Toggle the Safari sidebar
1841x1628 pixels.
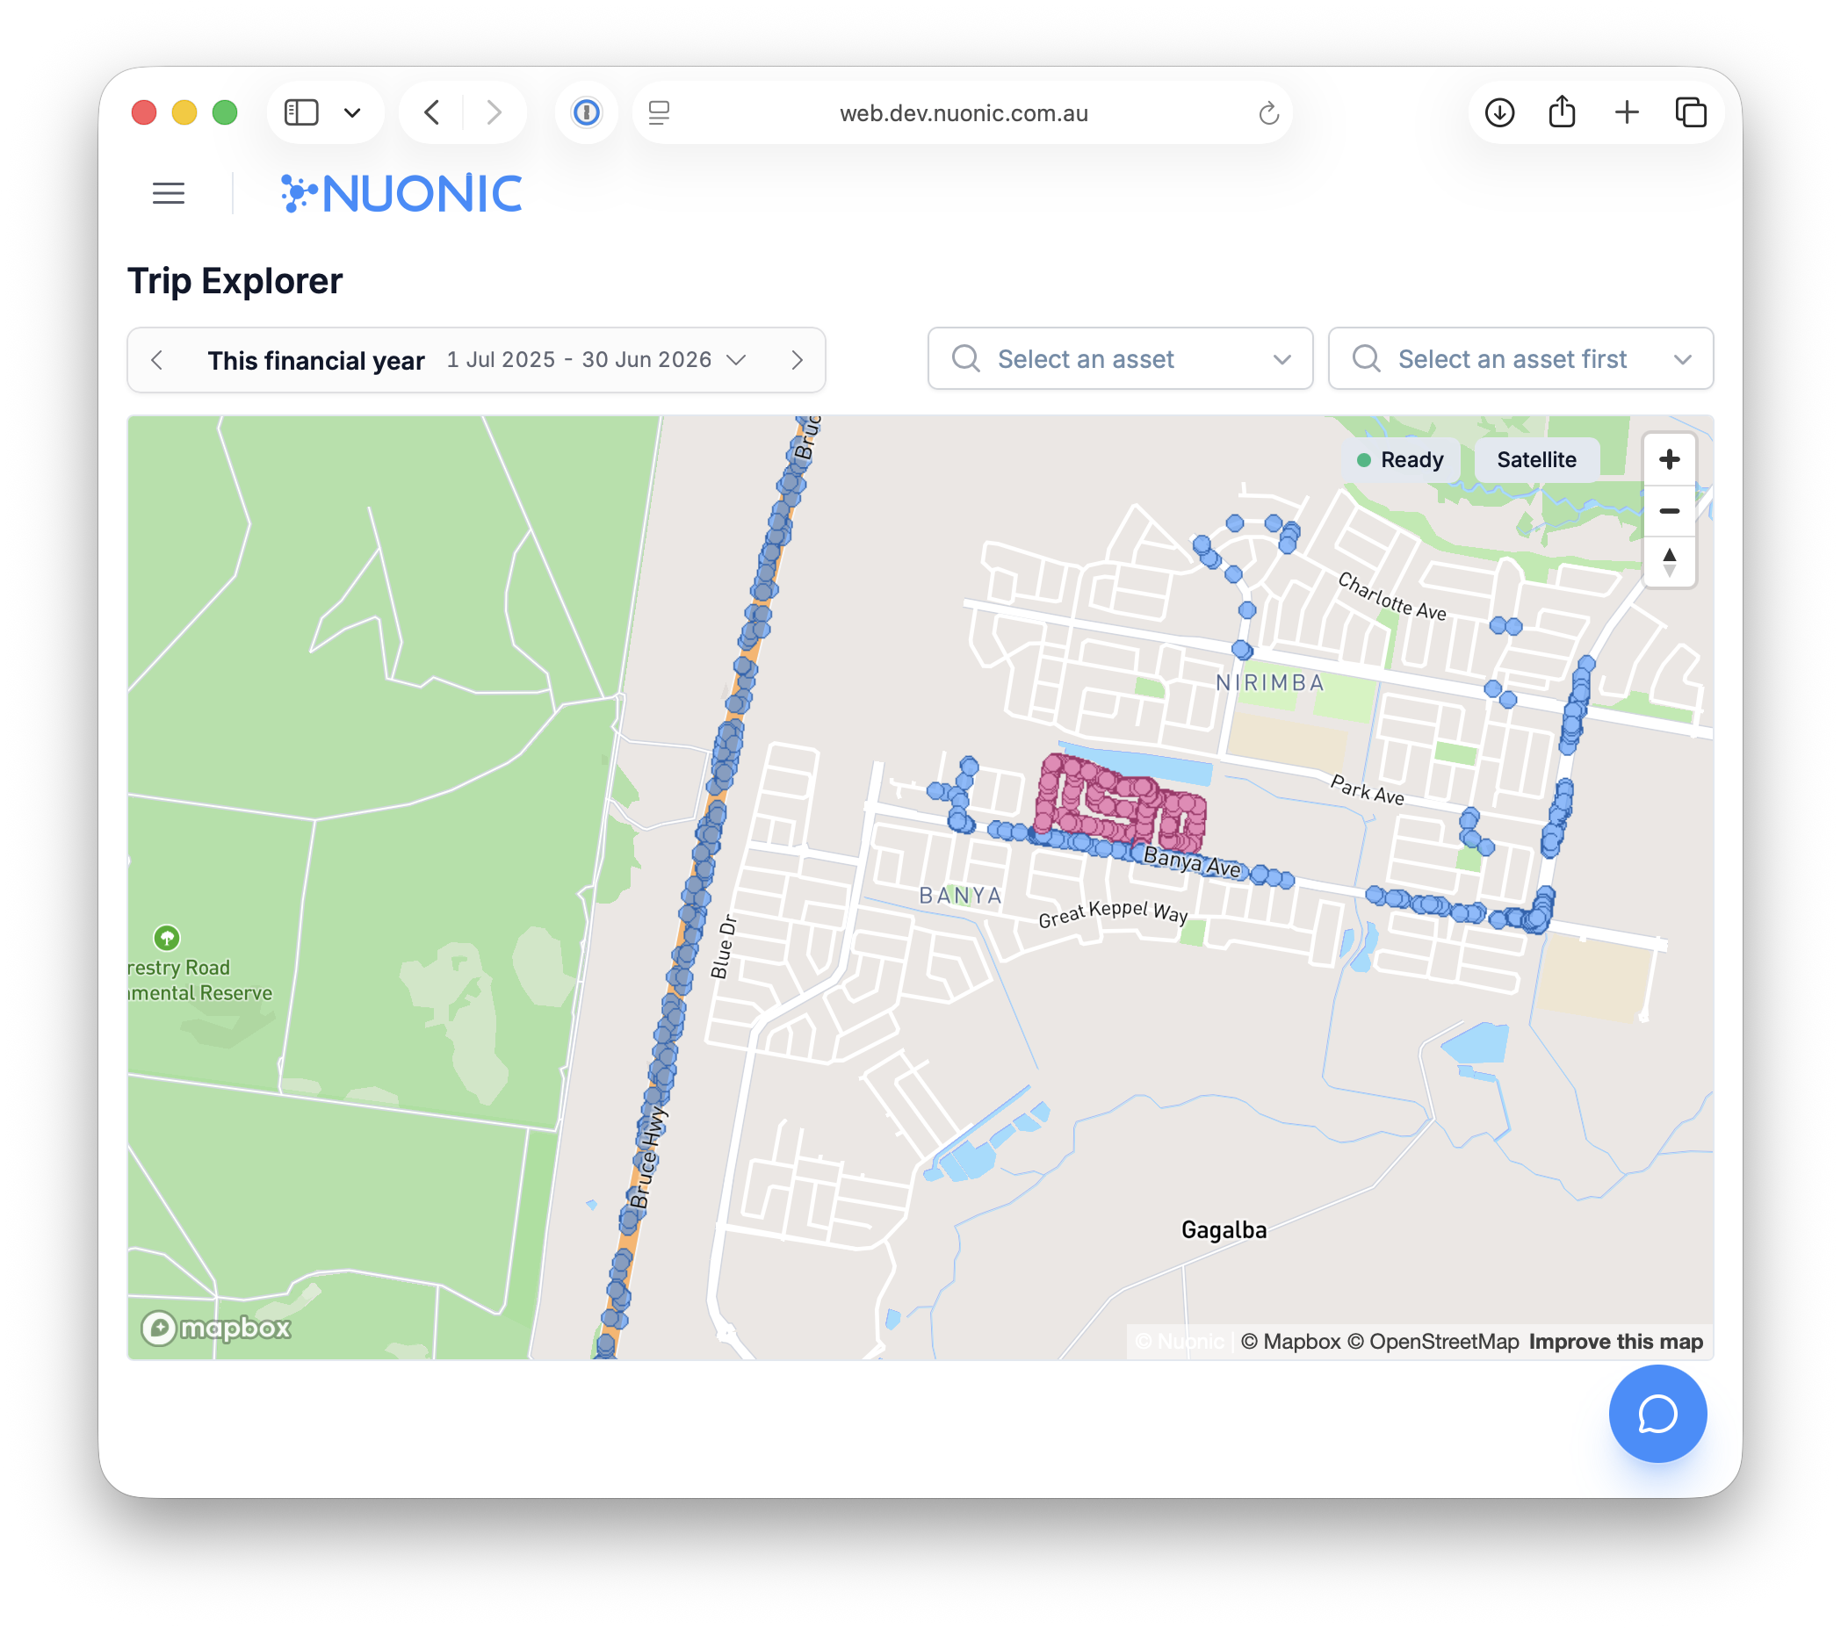(x=300, y=112)
